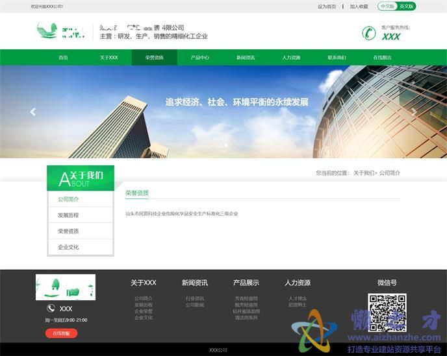Open footer link 公司新闻
Screen dimensions: 447x356
(195, 305)
